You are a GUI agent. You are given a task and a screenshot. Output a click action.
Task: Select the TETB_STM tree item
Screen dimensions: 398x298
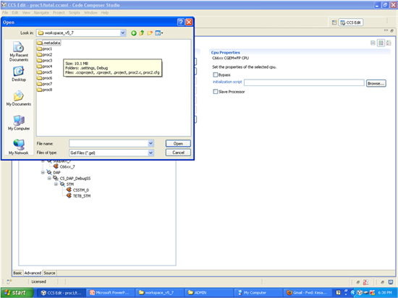pos(78,196)
